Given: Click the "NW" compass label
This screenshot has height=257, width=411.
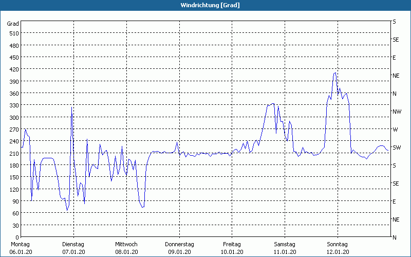Looking at the screenshot, I should click(396, 112).
